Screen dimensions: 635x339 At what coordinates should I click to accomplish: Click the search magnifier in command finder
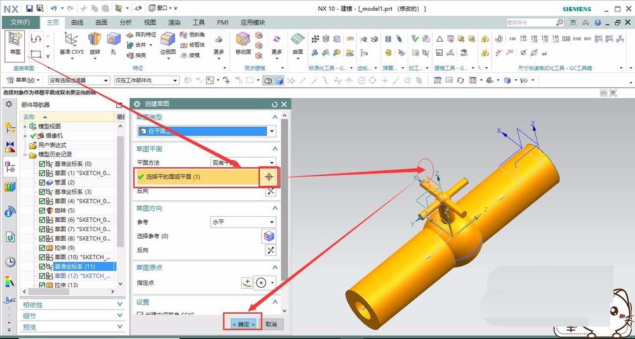[x=559, y=23]
